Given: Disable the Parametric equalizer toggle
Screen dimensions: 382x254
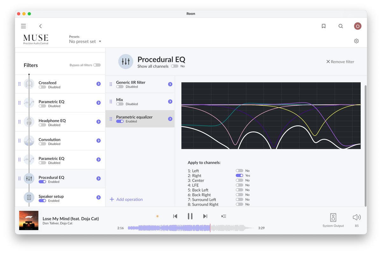Looking at the screenshot, I should [x=120, y=121].
